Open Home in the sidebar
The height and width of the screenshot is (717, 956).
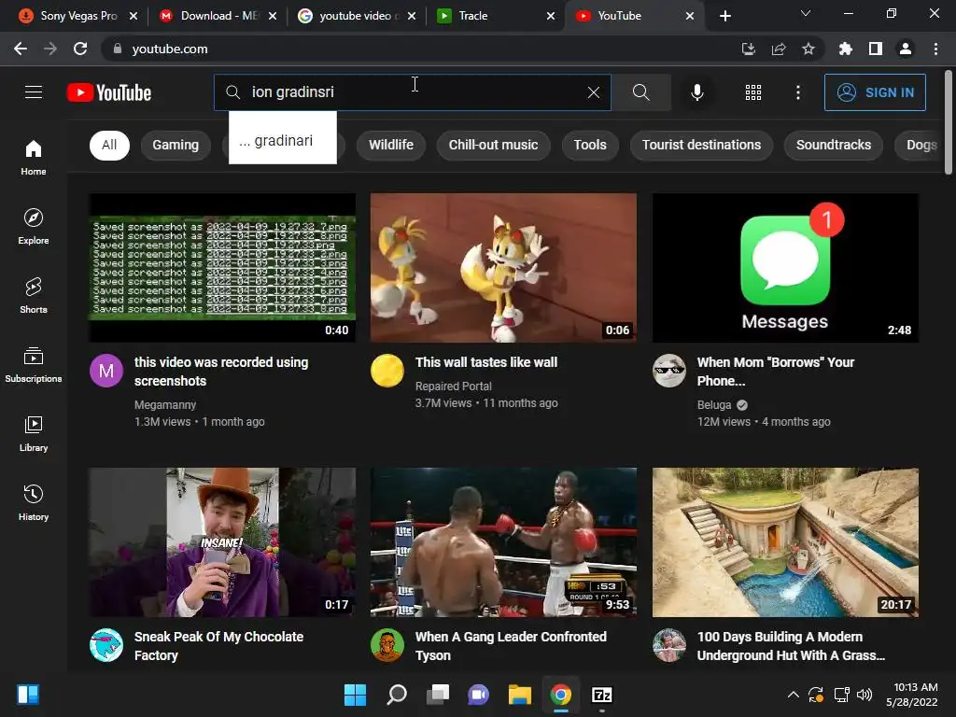[34, 157]
